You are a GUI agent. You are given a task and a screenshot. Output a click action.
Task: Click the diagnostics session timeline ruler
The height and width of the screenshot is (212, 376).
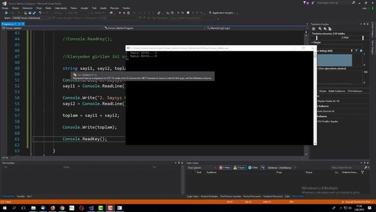pyautogui.click(x=340, y=38)
